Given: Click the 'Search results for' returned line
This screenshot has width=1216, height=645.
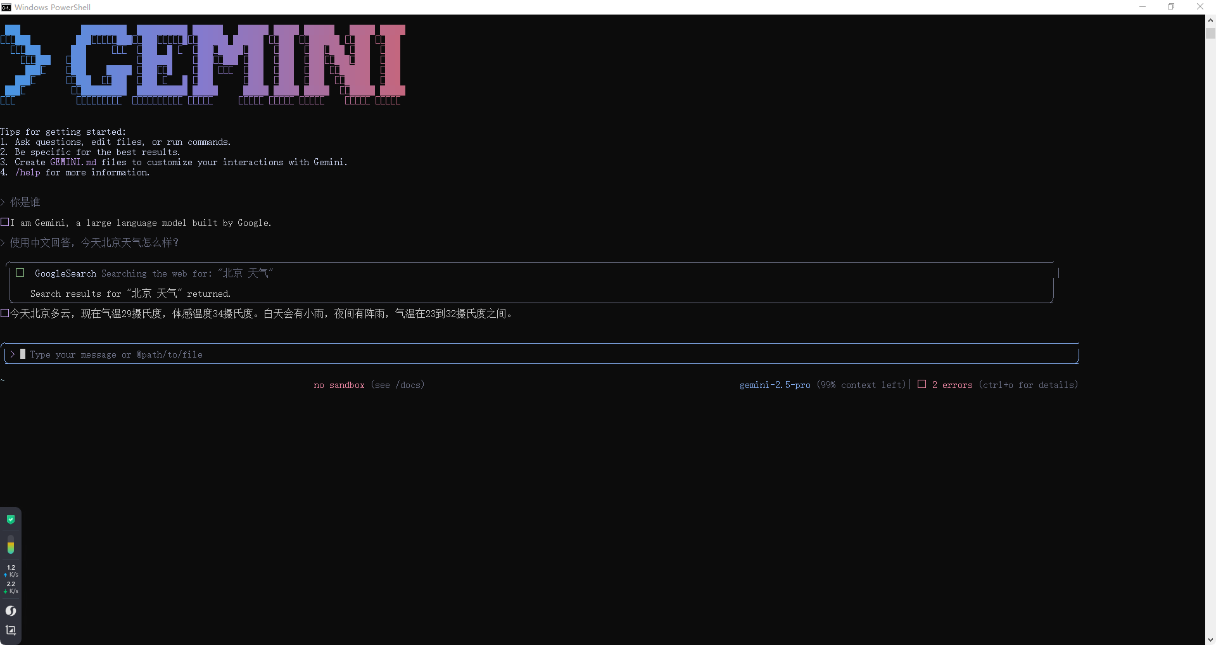Looking at the screenshot, I should [130, 294].
